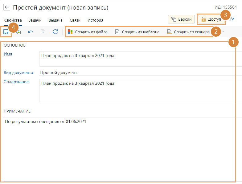Open the Задачи tab
Viewport: 242px width, 184px height.
(x=35, y=20)
